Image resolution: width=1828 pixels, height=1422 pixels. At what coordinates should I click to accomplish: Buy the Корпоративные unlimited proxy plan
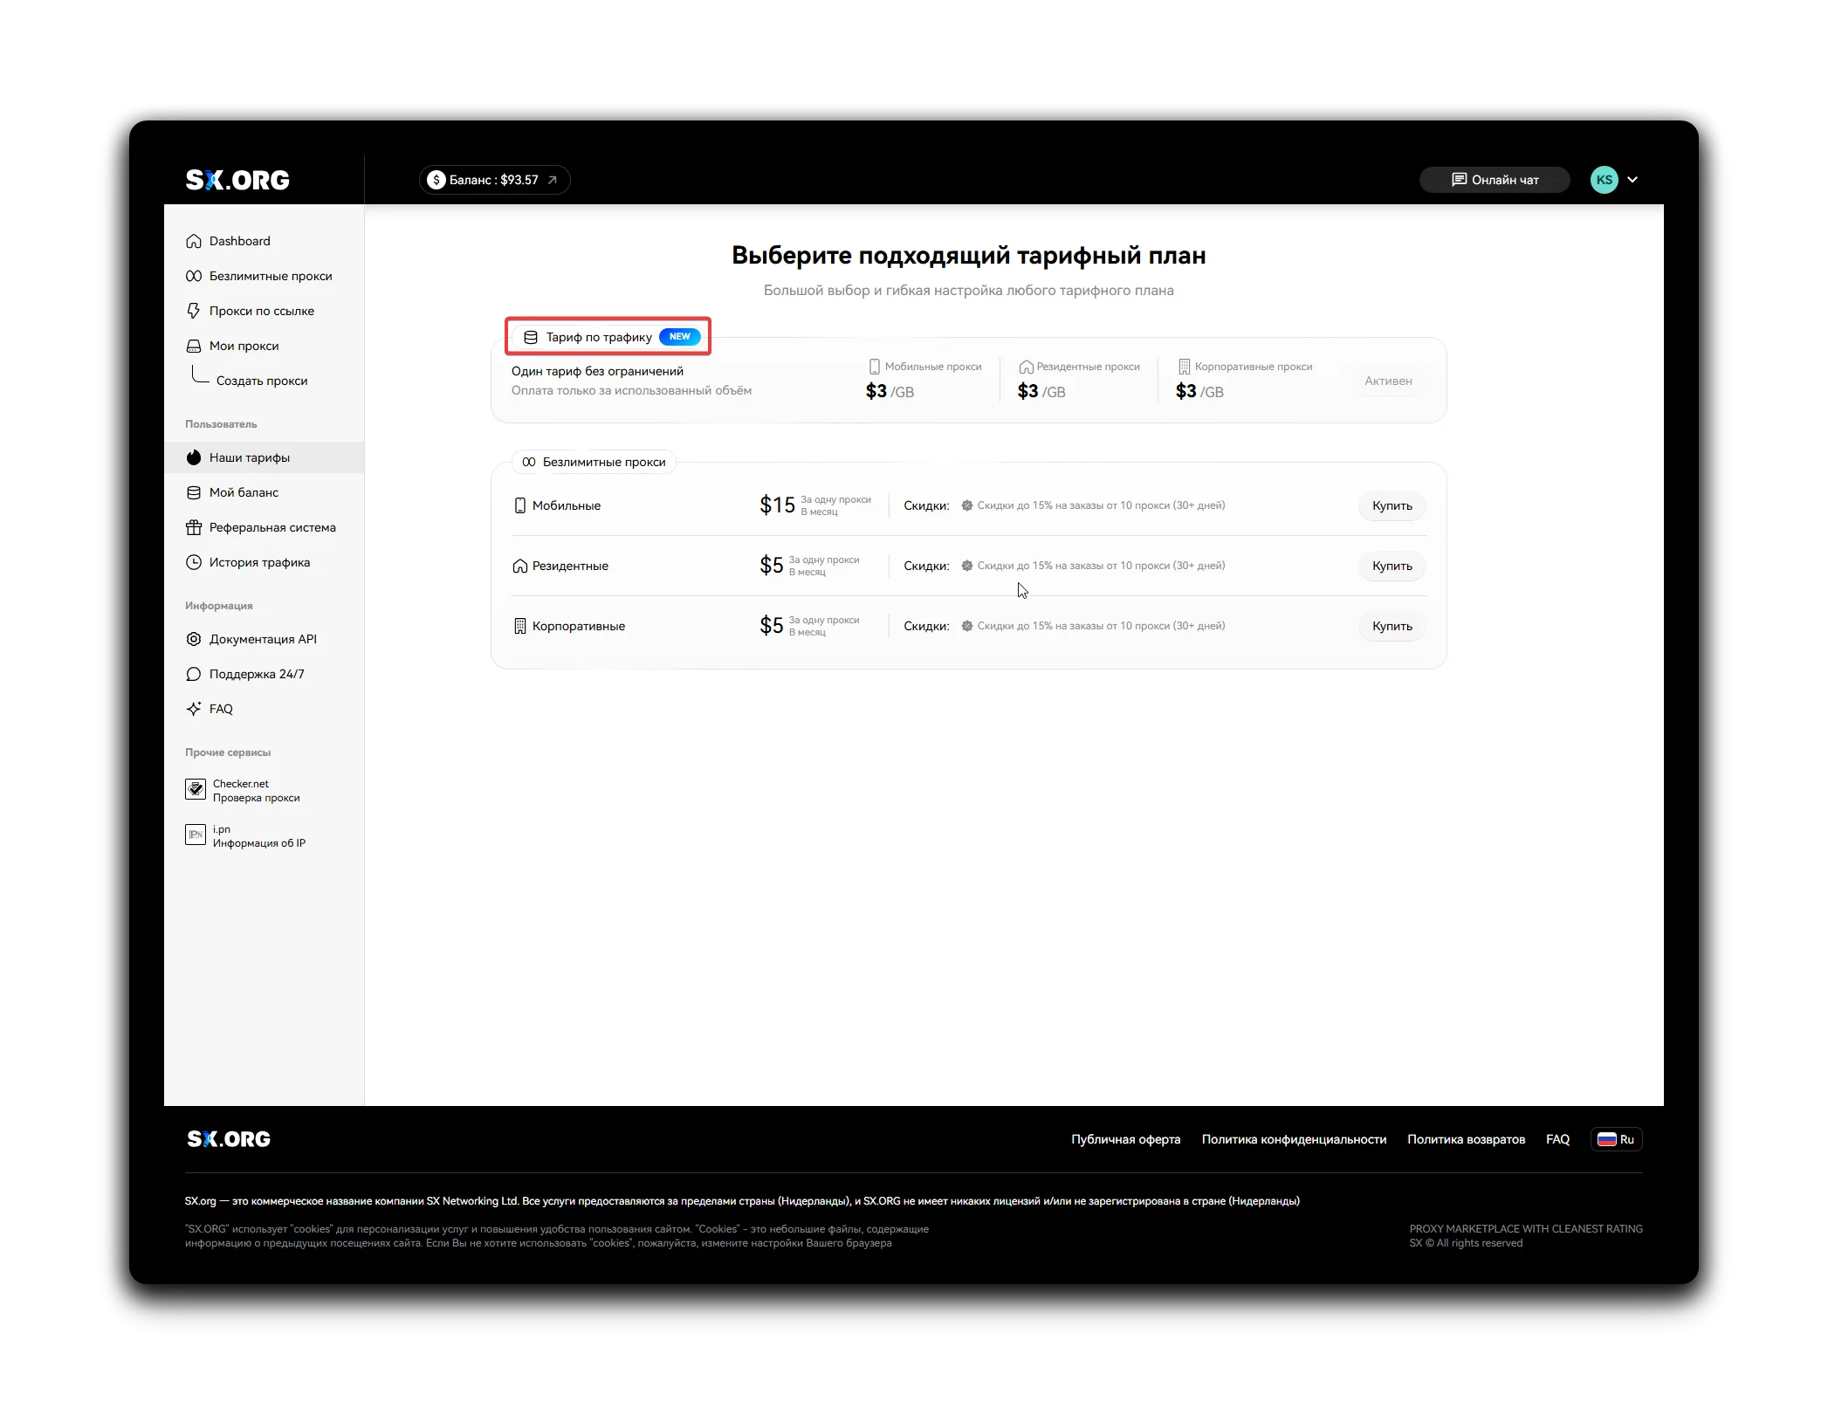point(1392,626)
